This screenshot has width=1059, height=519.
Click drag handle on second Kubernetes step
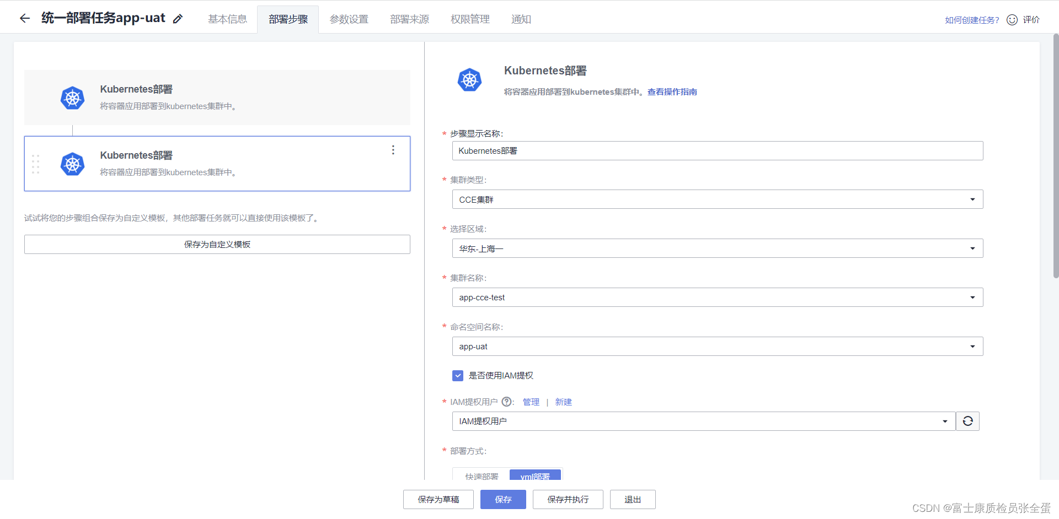(36, 164)
